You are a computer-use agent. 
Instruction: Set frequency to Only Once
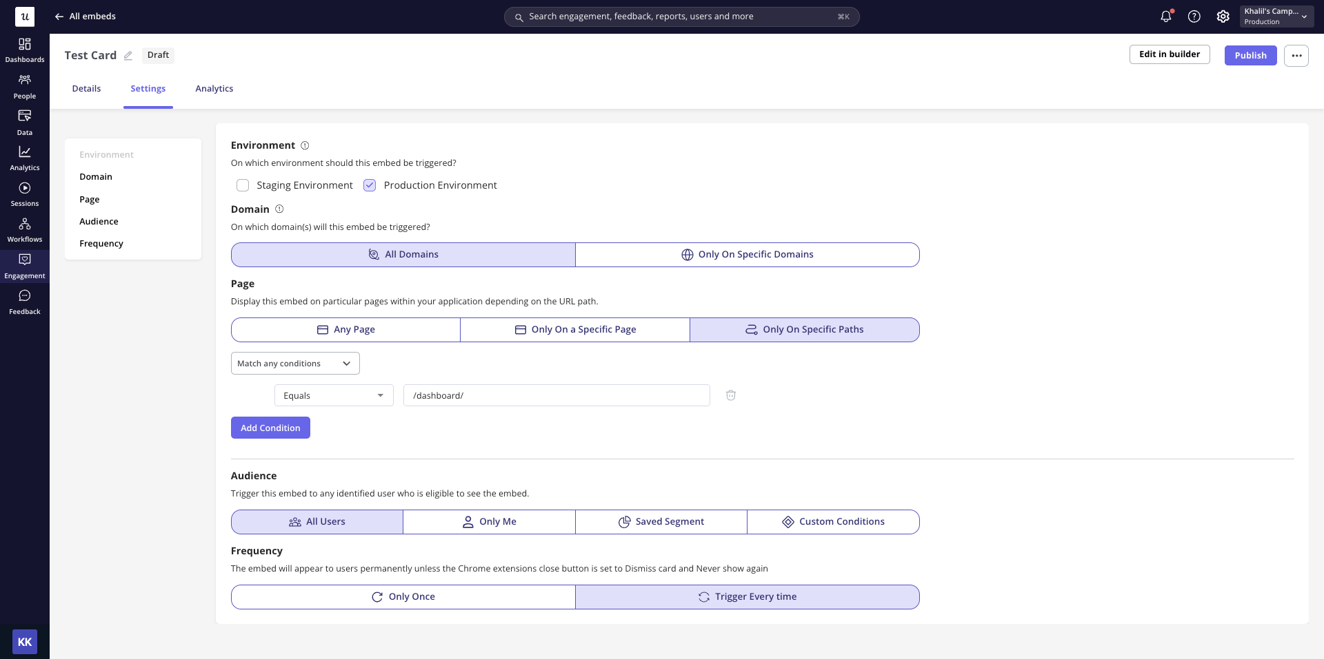(x=403, y=597)
